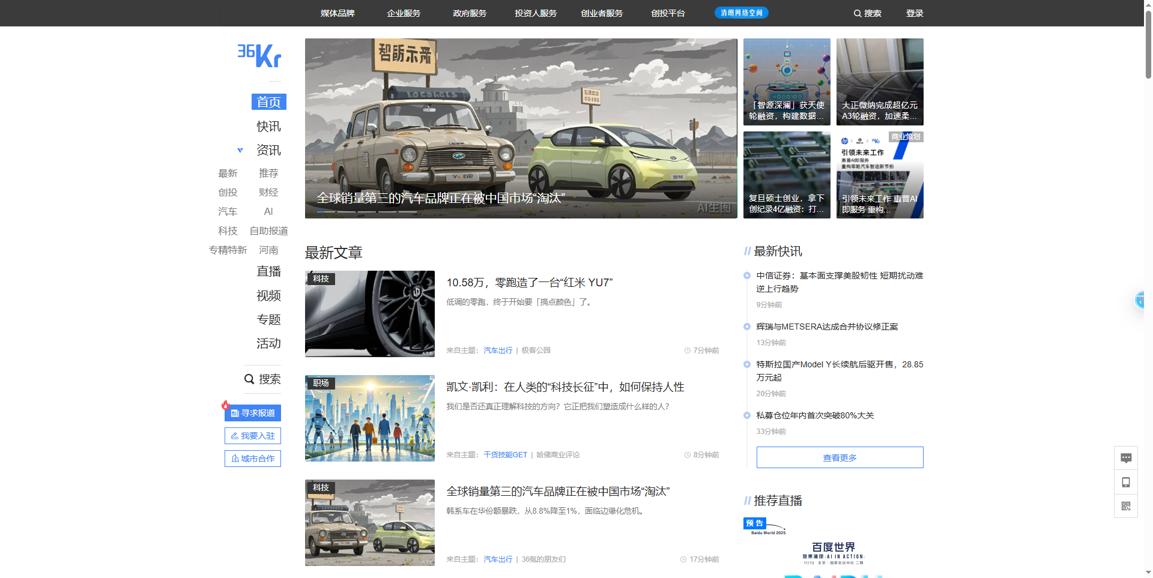Open the 媒体品牌 dropdown menu
The height and width of the screenshot is (578, 1153).
[x=337, y=13]
